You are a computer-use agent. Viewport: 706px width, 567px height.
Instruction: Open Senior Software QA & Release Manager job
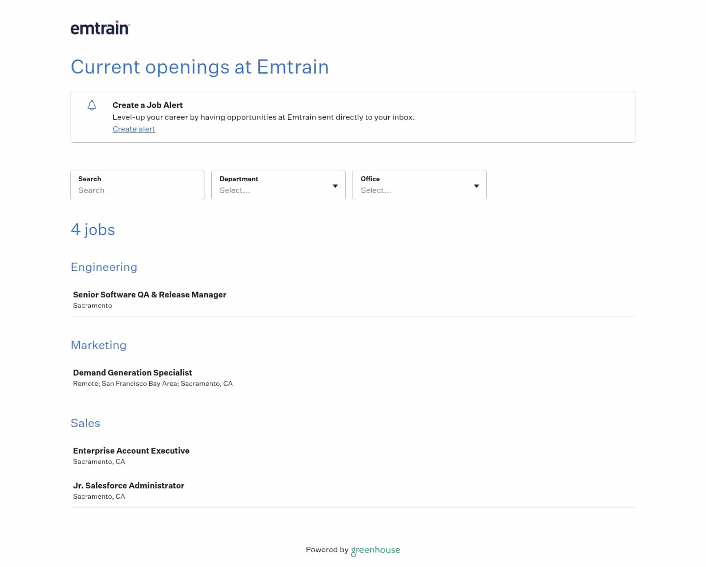tap(150, 295)
